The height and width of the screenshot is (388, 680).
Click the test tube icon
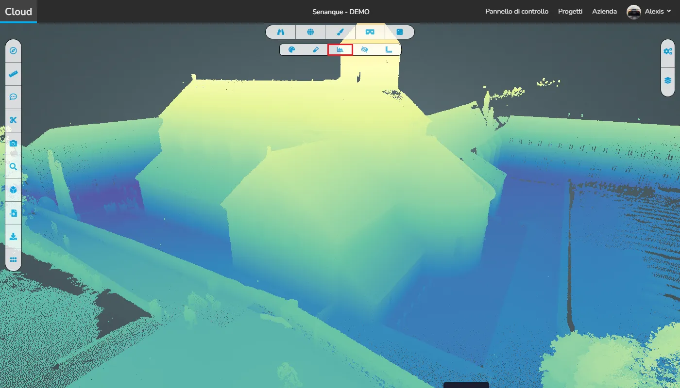316,49
